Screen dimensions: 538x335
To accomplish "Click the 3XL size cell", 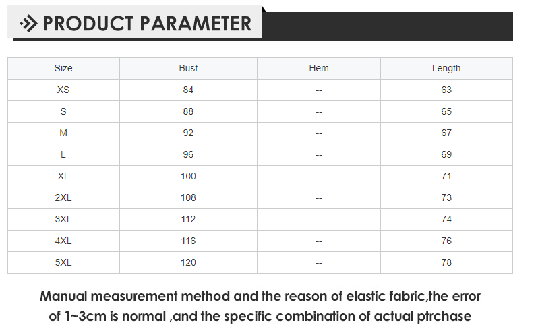I will point(63,220).
